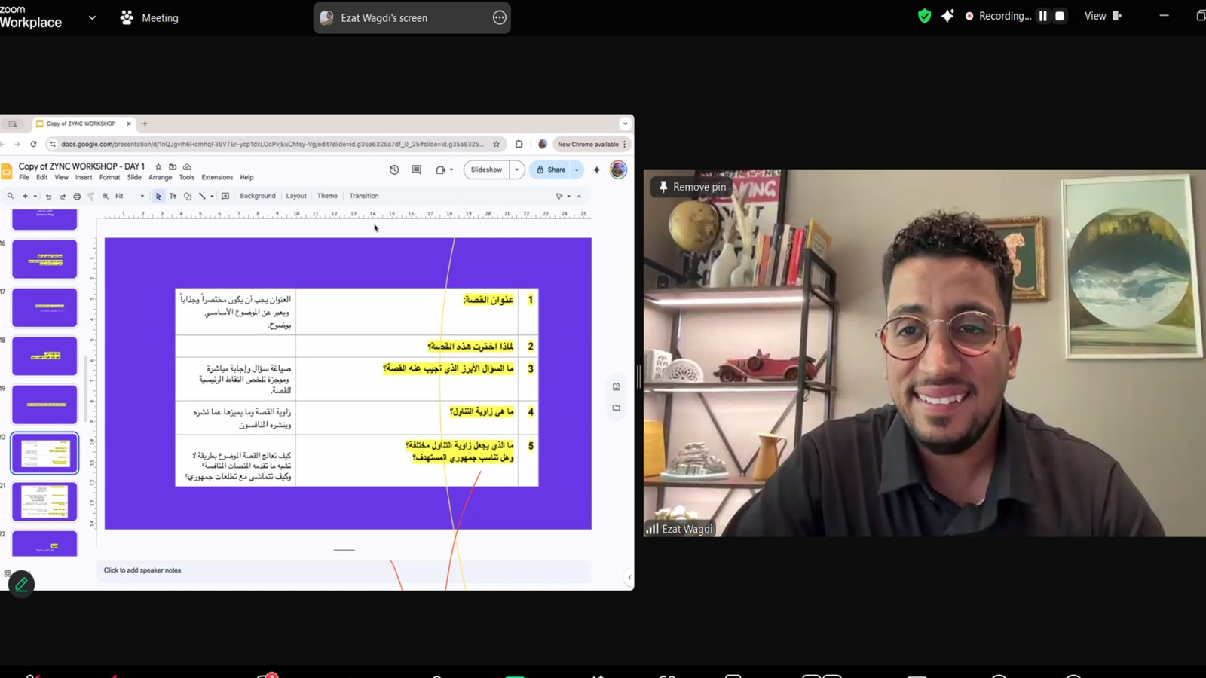Open the Extensions menu

[x=217, y=178]
